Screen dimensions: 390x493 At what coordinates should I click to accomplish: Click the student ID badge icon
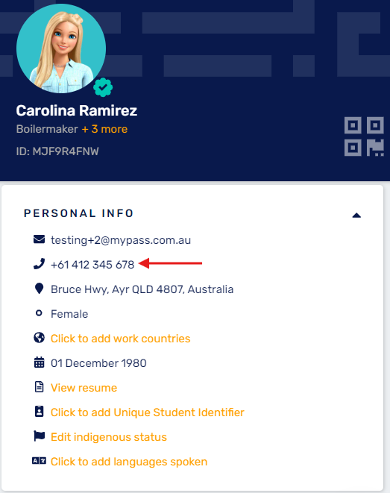[39, 411]
